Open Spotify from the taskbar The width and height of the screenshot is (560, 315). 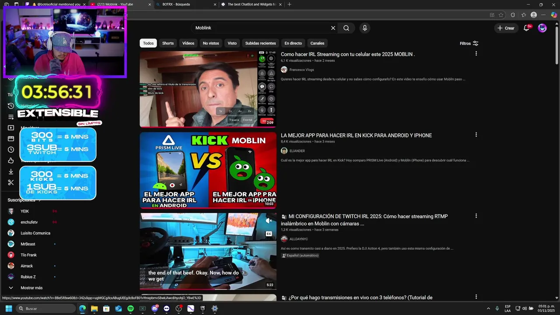click(x=130, y=308)
